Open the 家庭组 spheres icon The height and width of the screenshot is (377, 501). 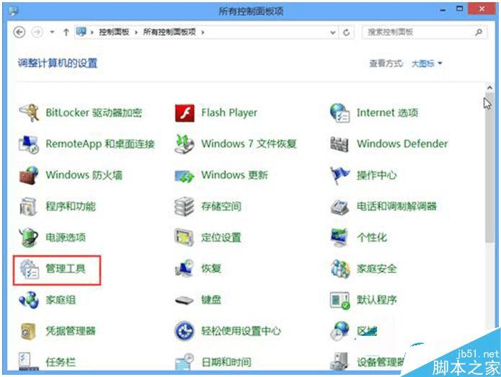(x=29, y=300)
